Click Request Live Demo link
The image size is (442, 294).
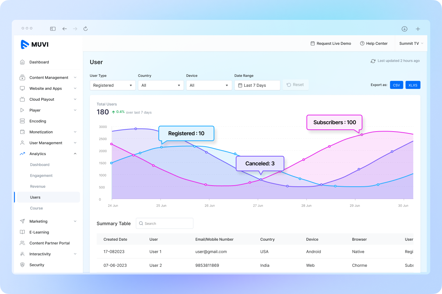pos(331,43)
